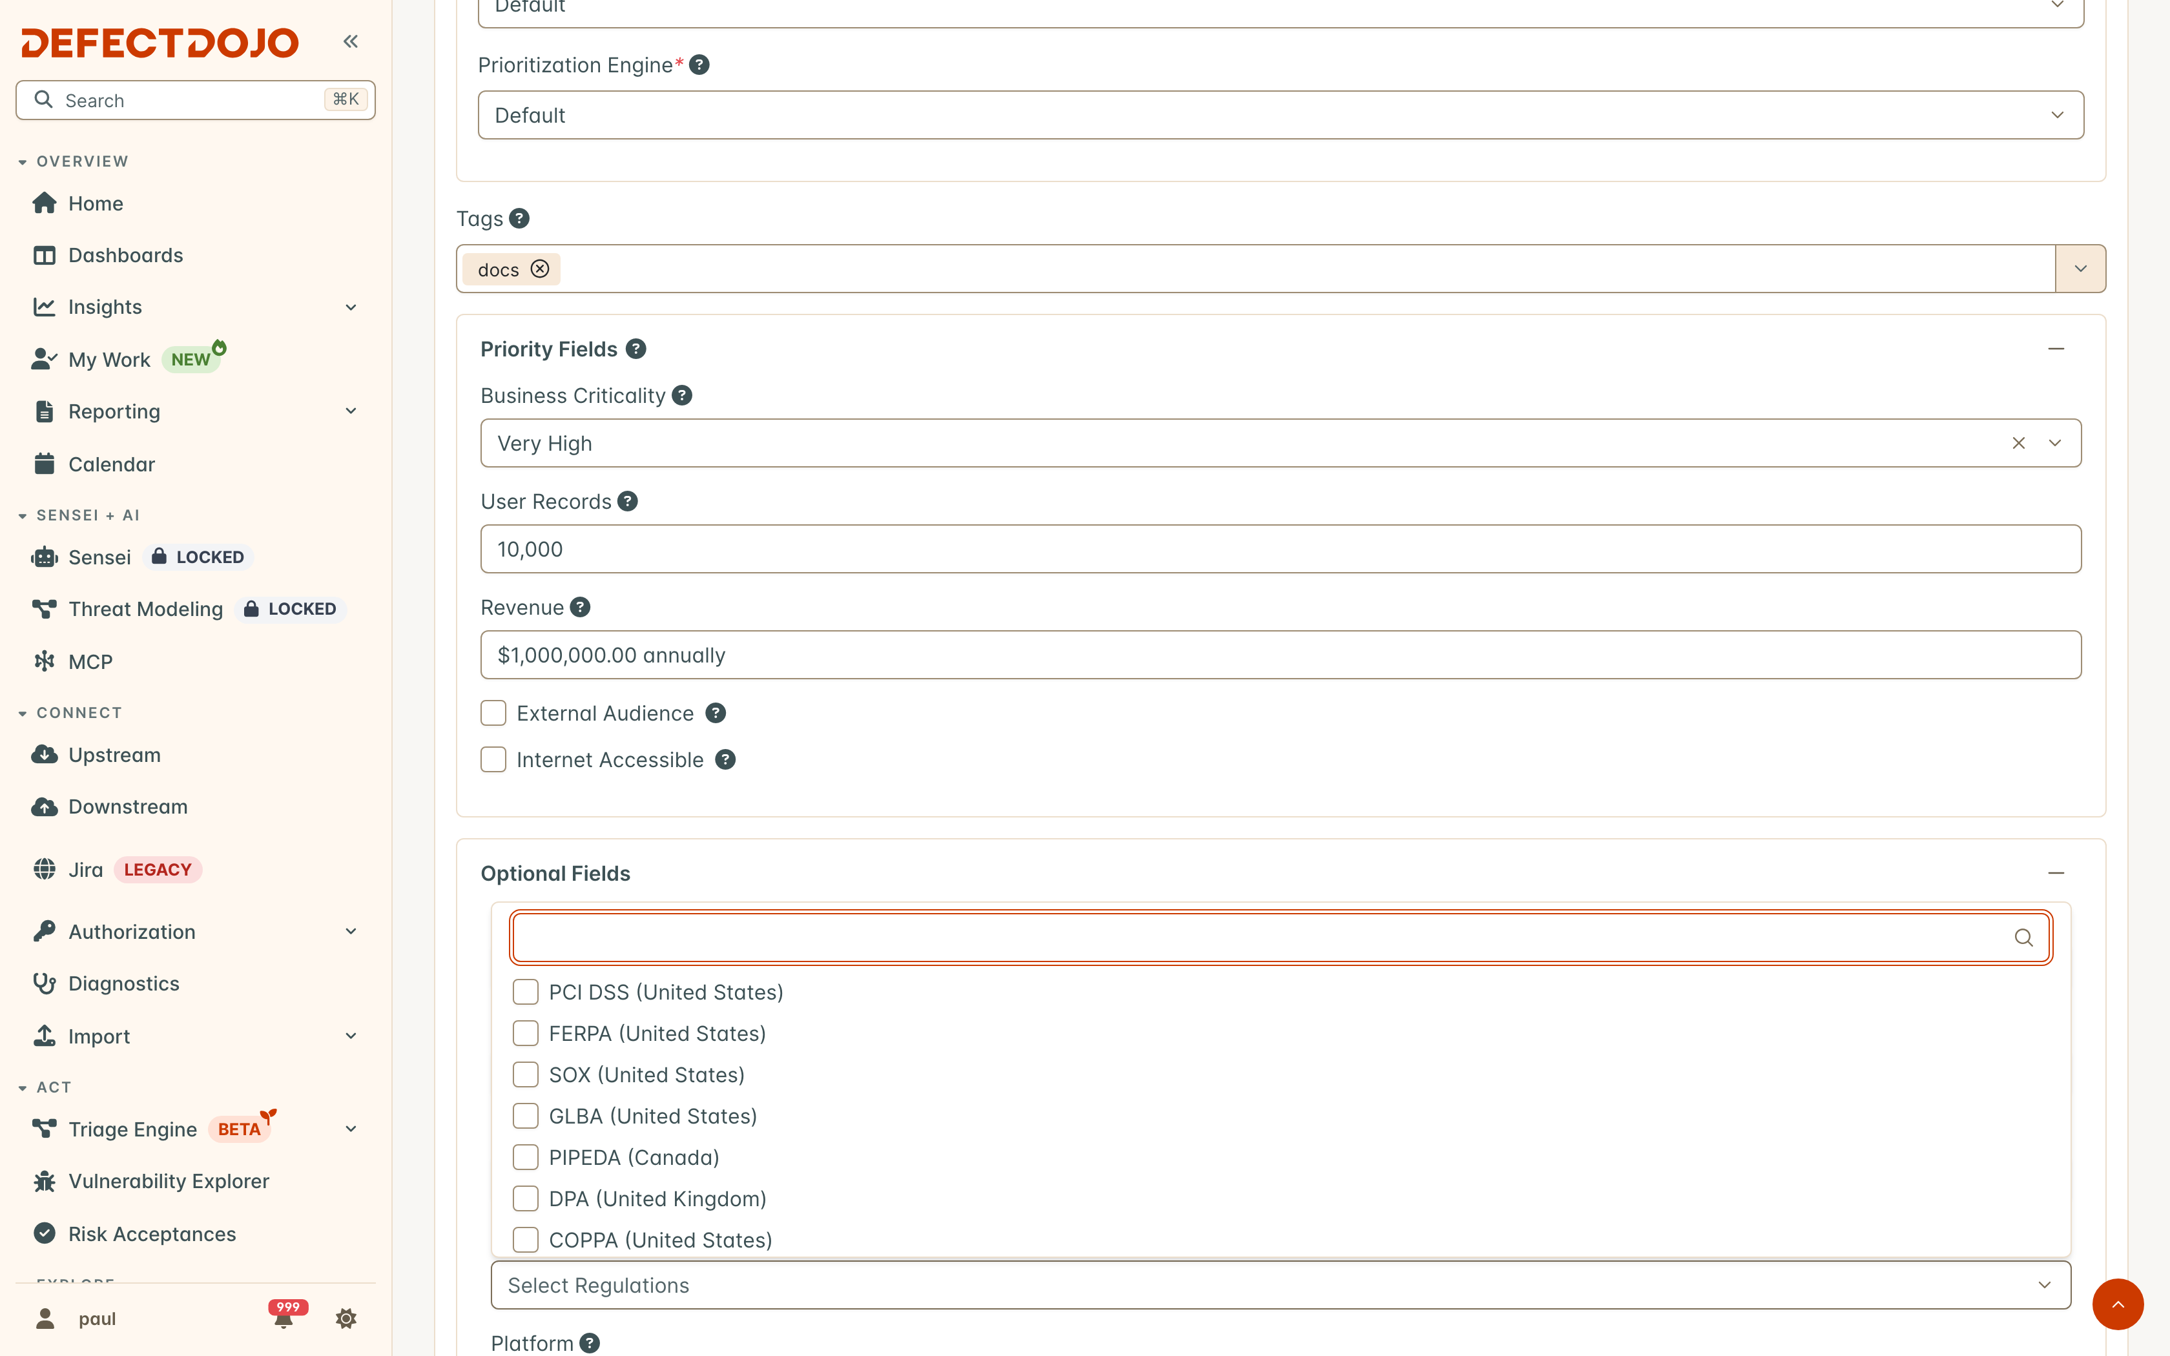Click the scroll-to-top round button
The image size is (2170, 1356).
pos(2118,1304)
